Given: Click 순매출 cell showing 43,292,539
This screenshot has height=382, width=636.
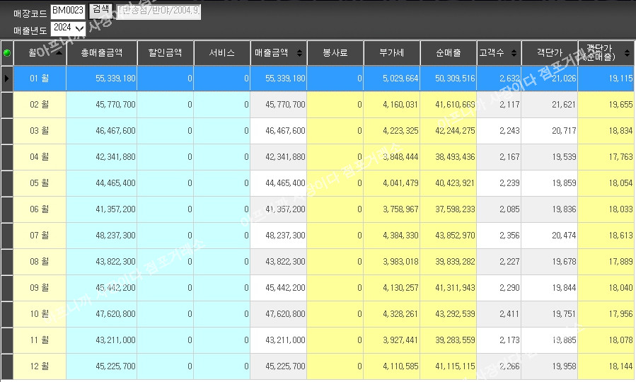Looking at the screenshot, I should pyautogui.click(x=448, y=314).
